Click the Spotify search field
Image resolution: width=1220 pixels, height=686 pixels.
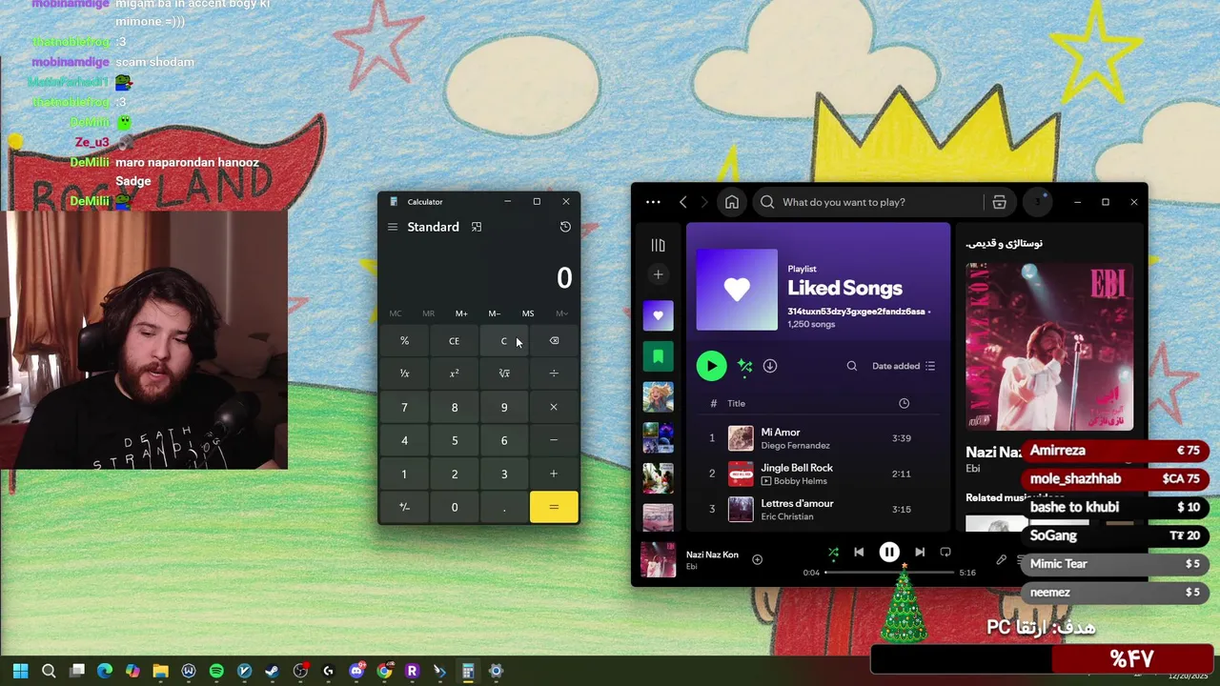(x=867, y=202)
